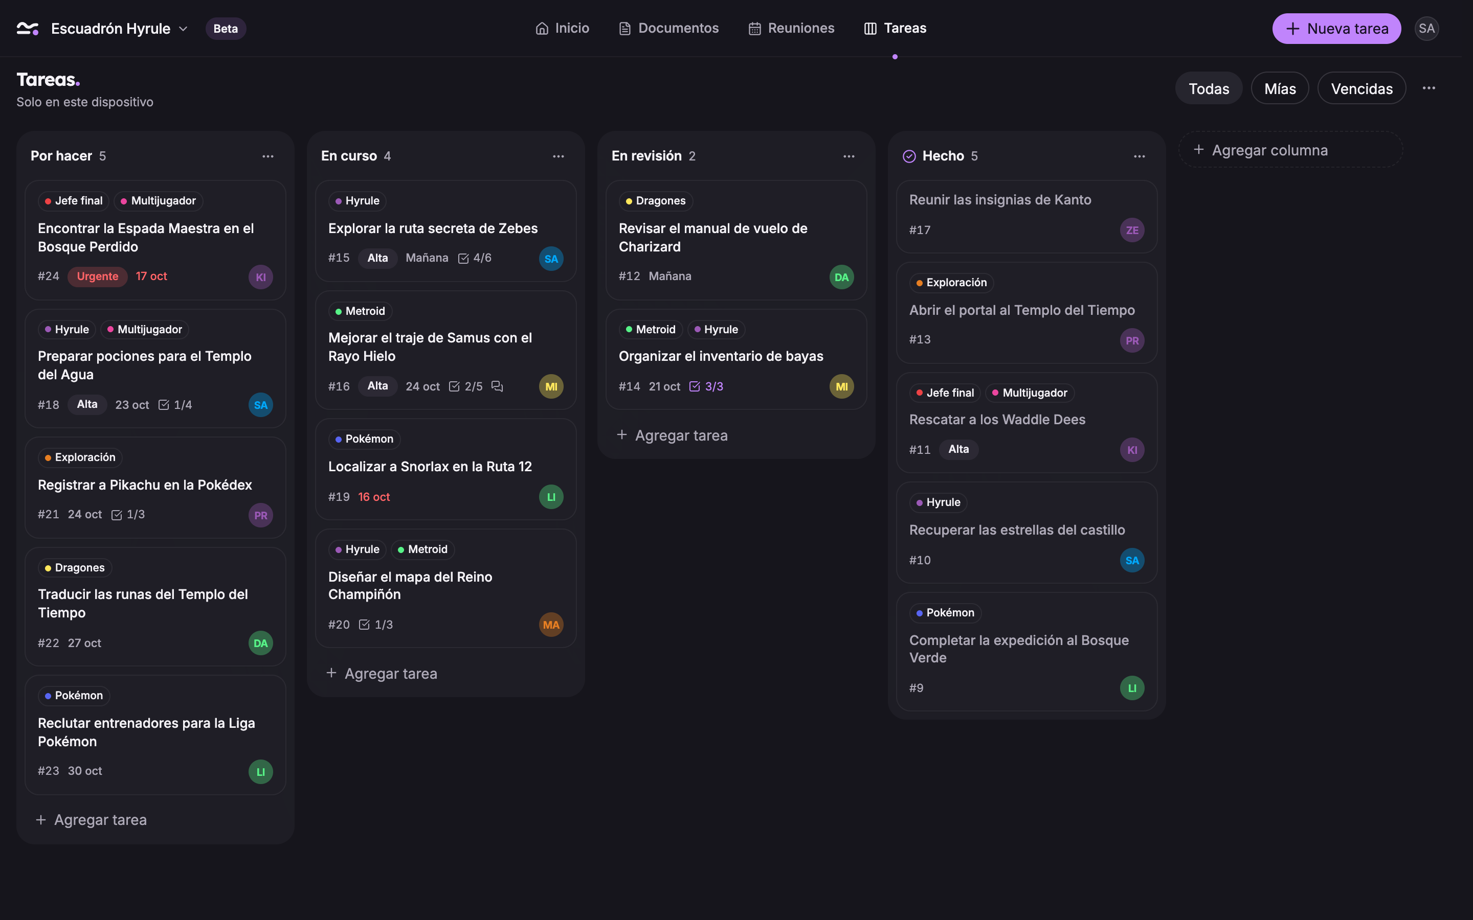Click the ZE assignee avatar on task #17

pos(1131,230)
